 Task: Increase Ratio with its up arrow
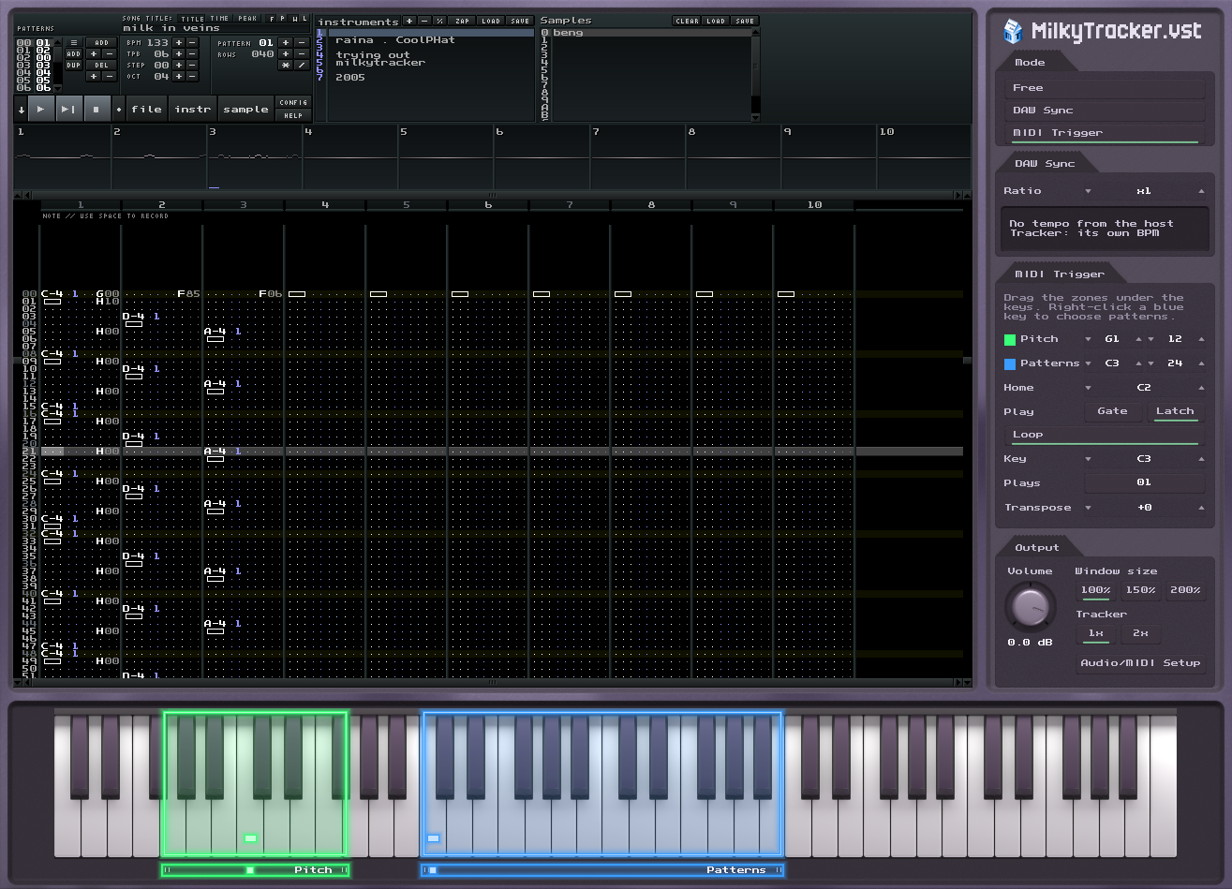pos(1201,191)
